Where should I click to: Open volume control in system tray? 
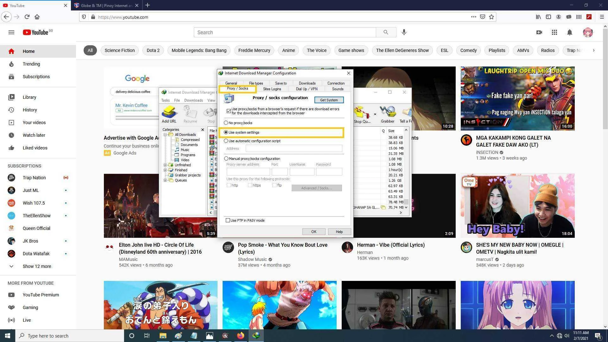pos(567,336)
